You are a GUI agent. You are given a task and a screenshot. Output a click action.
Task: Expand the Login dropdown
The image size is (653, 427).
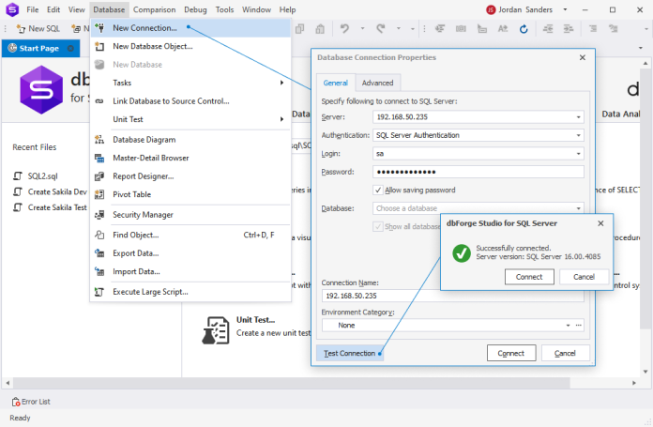click(x=578, y=154)
